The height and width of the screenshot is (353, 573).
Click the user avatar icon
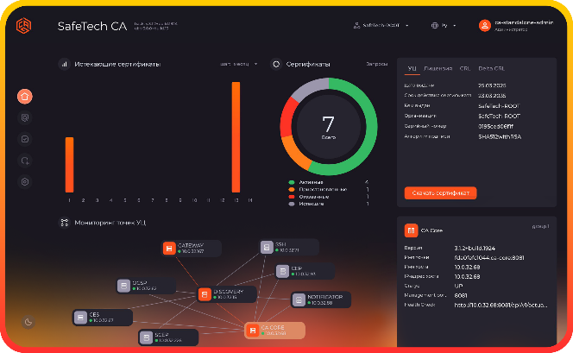coord(485,26)
